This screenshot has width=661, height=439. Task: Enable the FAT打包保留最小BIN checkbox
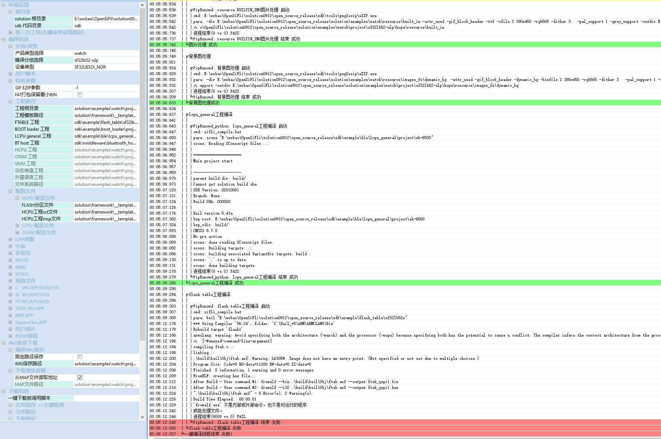coord(80,95)
